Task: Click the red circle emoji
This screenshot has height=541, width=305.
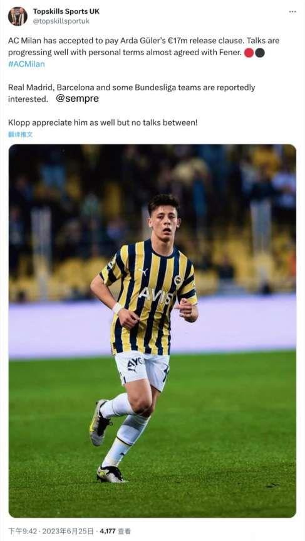Action: pyautogui.click(x=249, y=53)
